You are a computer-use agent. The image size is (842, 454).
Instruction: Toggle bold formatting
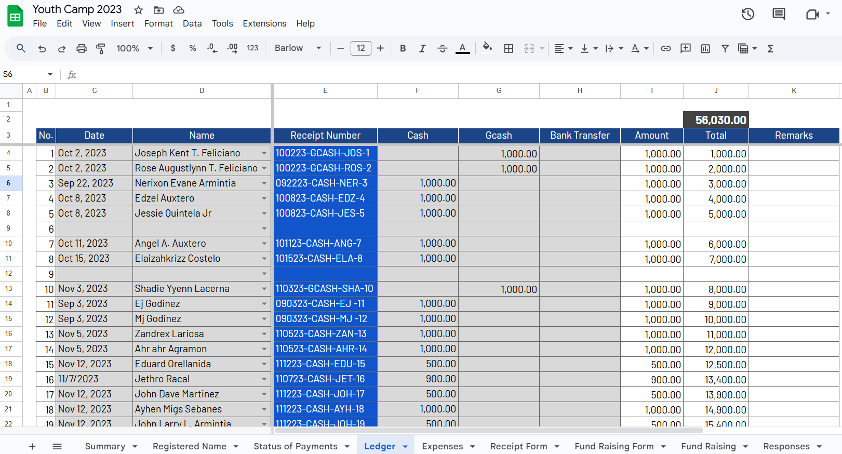[x=403, y=48]
